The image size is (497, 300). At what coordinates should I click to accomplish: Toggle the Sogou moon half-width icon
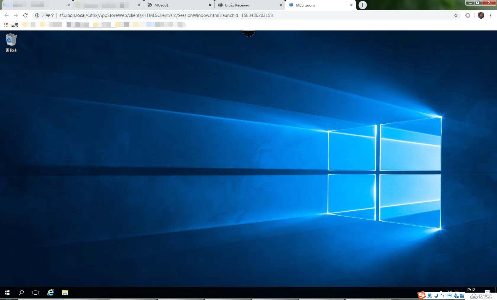436,296
